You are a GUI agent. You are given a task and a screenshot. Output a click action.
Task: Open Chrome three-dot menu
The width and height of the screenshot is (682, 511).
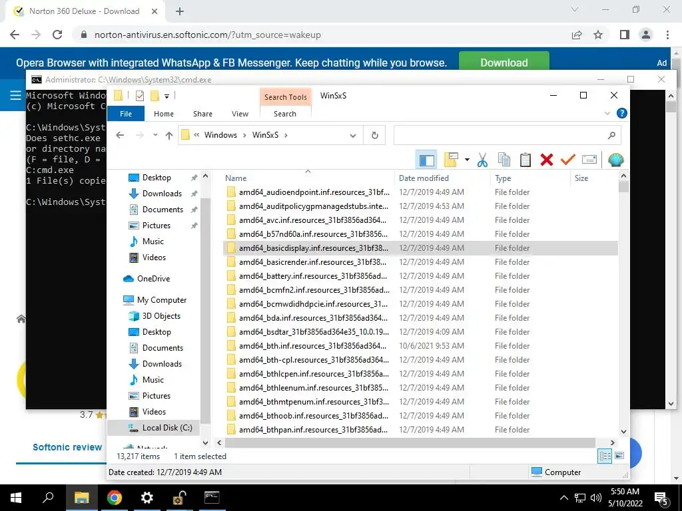click(x=667, y=35)
